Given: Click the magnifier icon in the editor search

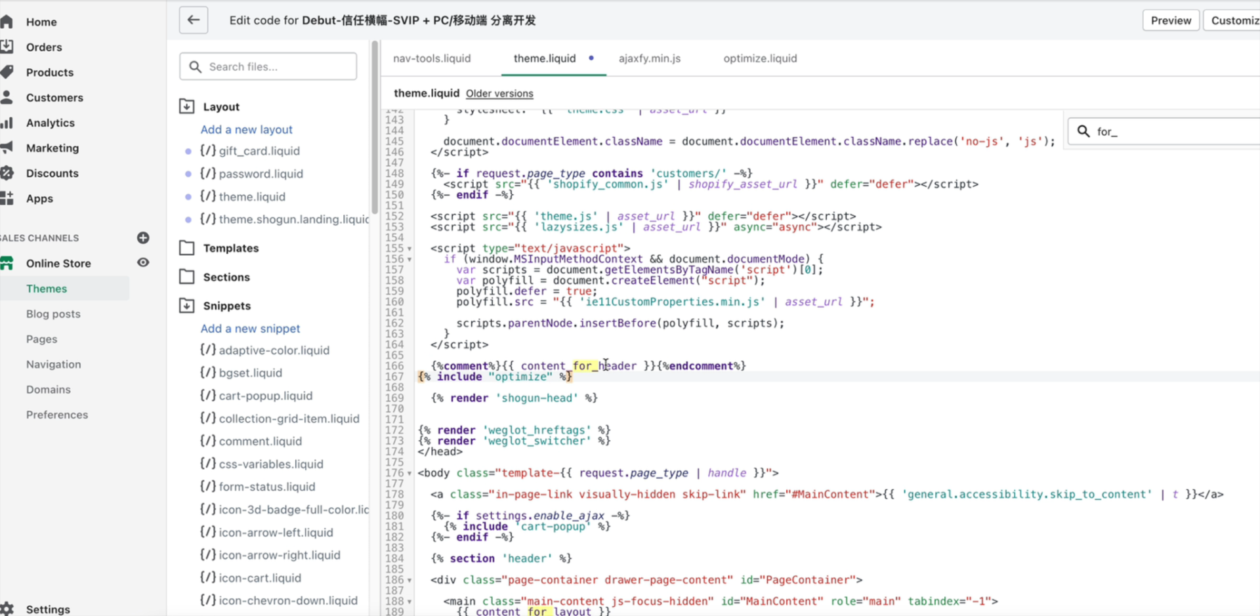Looking at the screenshot, I should [1083, 131].
